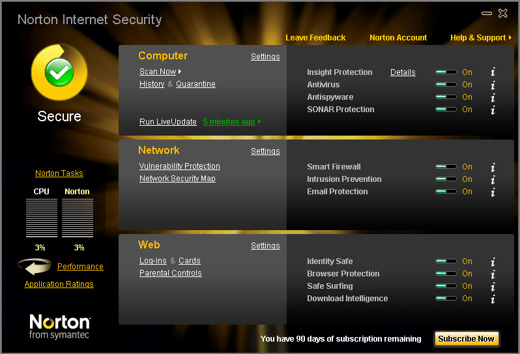Viewport: 520px width, 354px height.
Task: Open Quarantine list
Action: point(195,84)
